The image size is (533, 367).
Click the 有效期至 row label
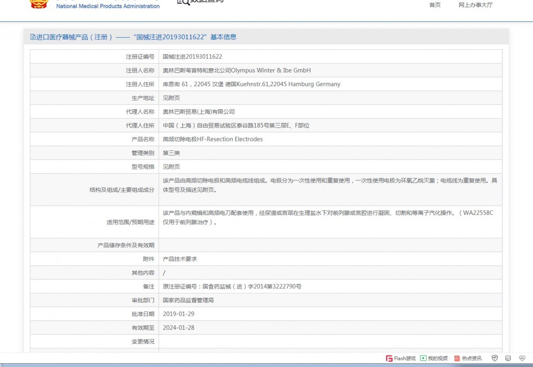143,328
